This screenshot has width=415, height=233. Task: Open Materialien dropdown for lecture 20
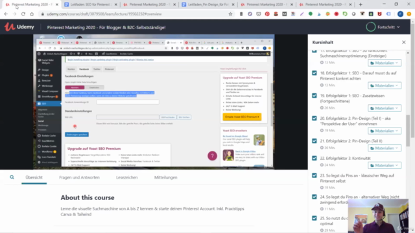(385, 131)
